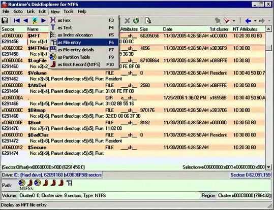
Task: Click the Size column header
Action: point(144,29)
